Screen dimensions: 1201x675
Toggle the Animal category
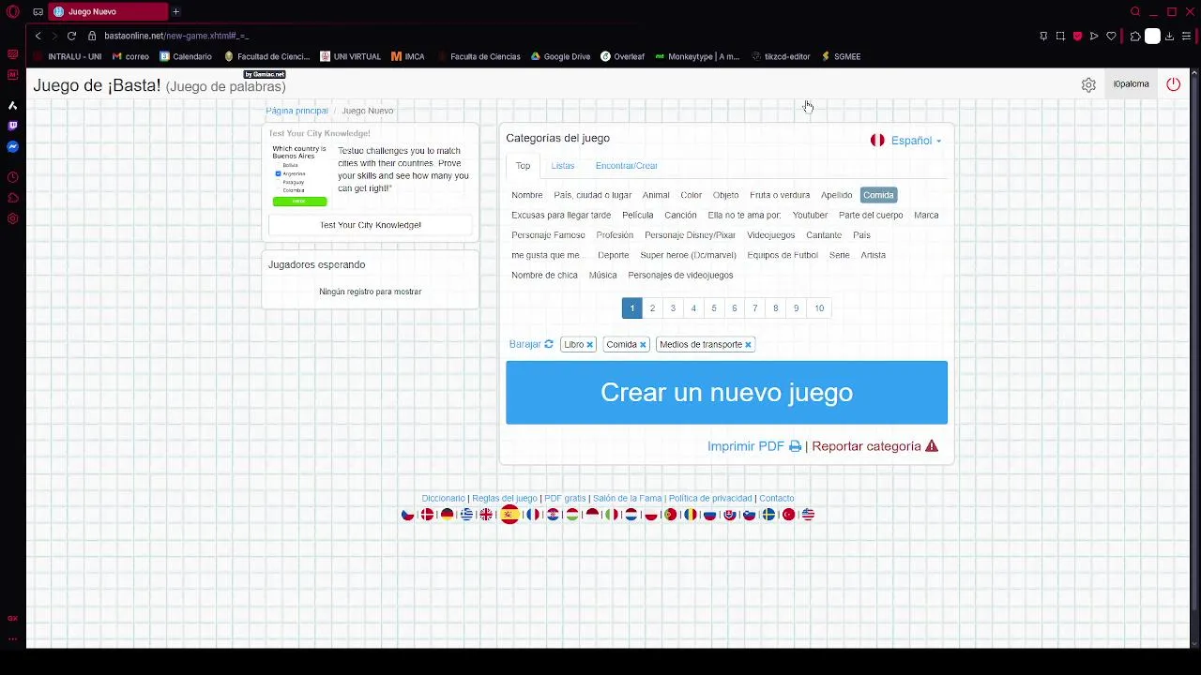click(656, 195)
